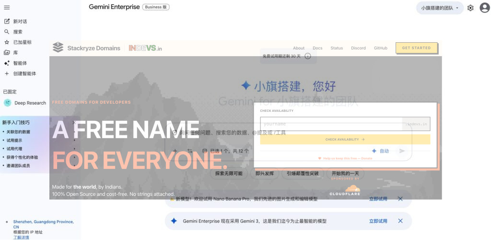491x240 pixels.
Task: Click the trial info icon beside 30 天
Action: tap(308, 56)
